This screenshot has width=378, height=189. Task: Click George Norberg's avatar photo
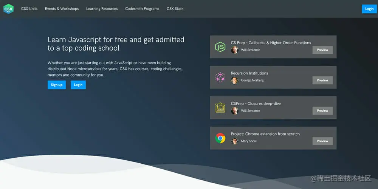point(235,80)
